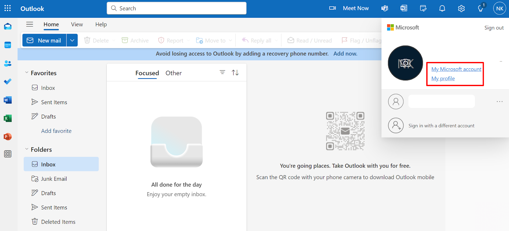The image size is (509, 231).
Task: Click the Teams chat icon in header
Action: (385, 9)
